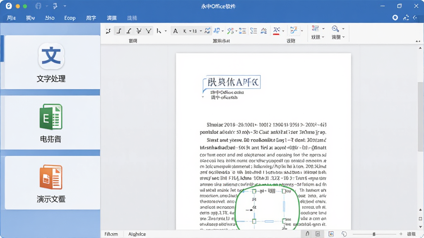Click the small icon left of the red-underlined one

264,31
